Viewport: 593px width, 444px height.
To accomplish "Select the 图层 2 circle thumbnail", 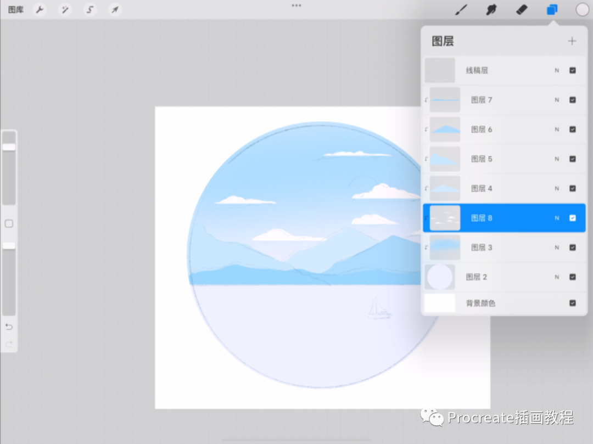I will coord(440,277).
